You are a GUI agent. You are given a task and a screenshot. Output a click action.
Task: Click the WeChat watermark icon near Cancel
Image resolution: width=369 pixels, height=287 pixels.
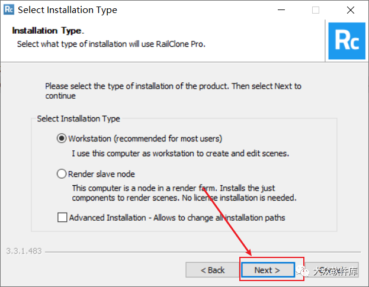click(303, 271)
